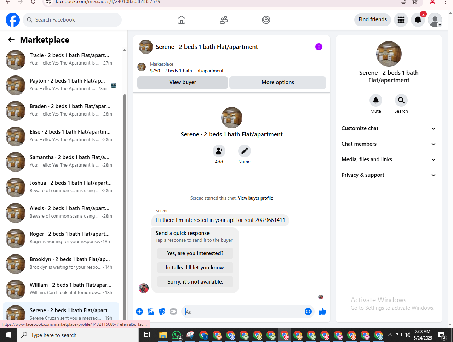
Task: Attach a photo to the message
Action: pos(151,312)
